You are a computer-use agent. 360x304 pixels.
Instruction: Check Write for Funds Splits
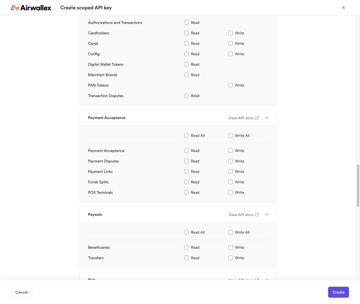coord(230,182)
